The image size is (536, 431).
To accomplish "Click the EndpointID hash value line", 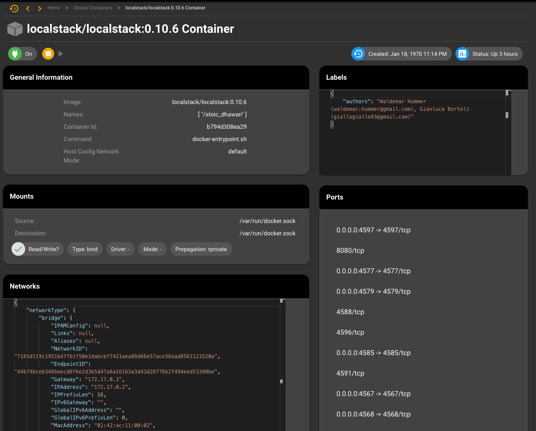I will coord(117,372).
